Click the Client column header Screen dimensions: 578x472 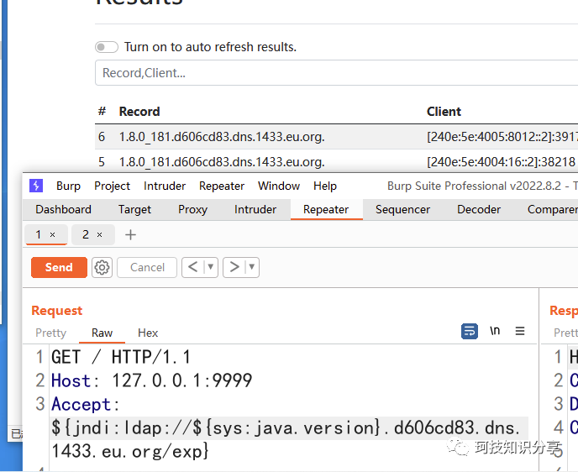[x=444, y=112]
